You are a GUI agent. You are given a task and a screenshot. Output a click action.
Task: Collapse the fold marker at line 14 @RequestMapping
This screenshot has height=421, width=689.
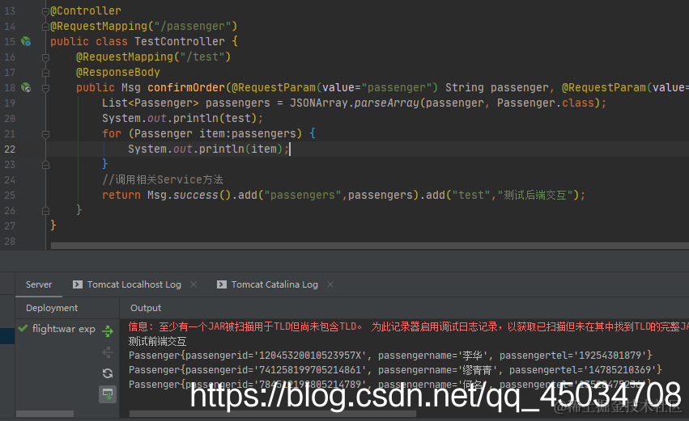coord(45,27)
